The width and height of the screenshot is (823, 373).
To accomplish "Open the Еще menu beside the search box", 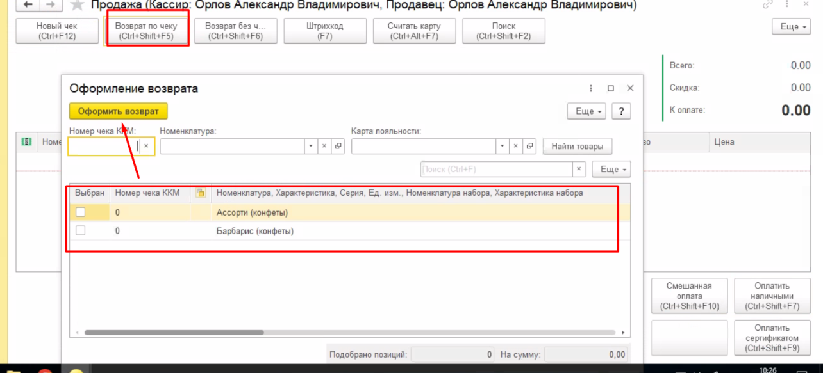I will [x=611, y=170].
